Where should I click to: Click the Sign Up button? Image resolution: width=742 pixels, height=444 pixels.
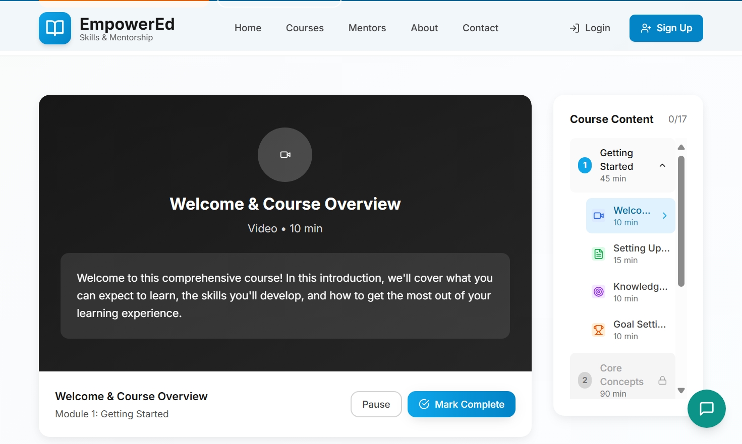point(666,28)
